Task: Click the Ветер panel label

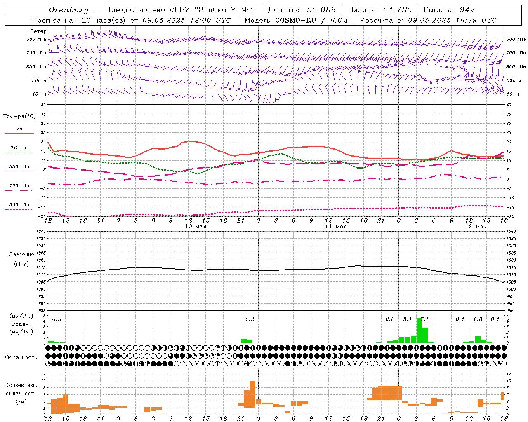Action: (x=38, y=31)
